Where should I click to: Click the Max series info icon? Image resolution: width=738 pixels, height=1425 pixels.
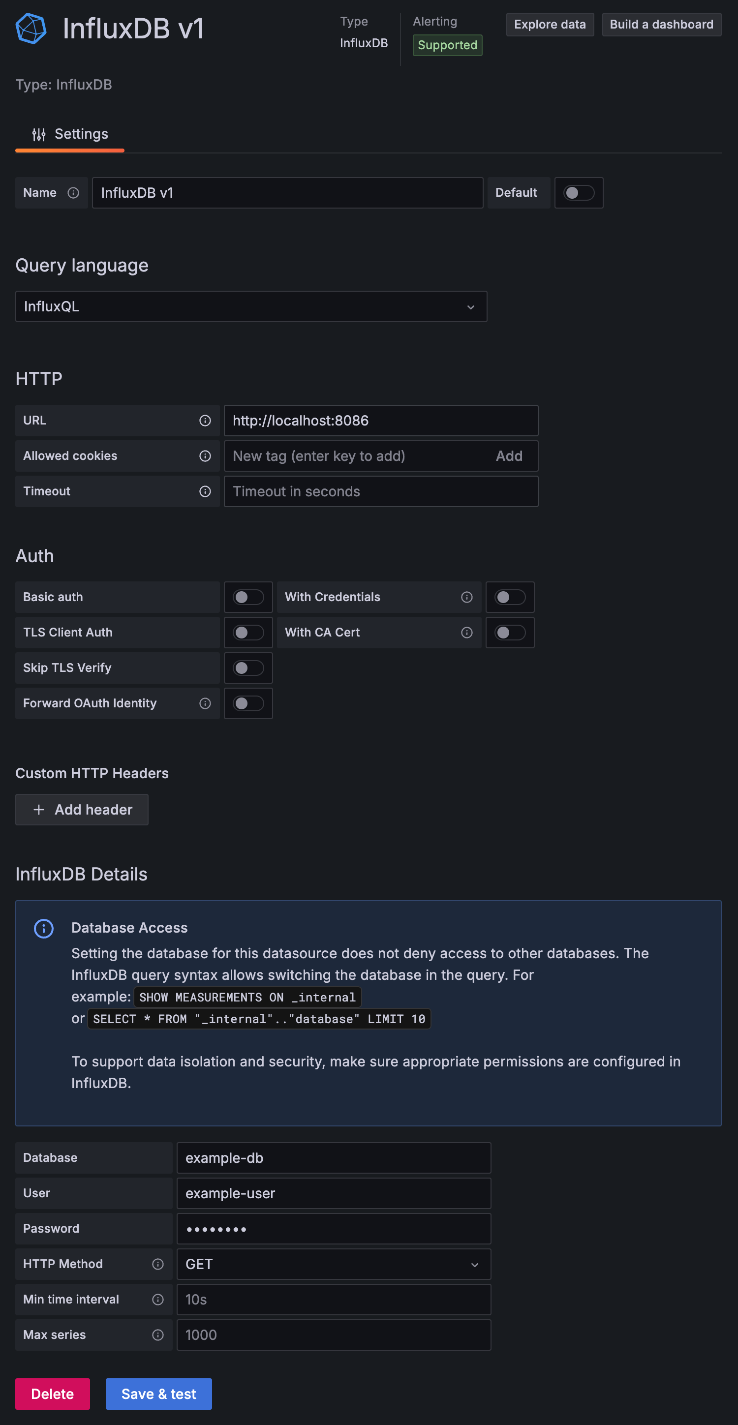point(157,1335)
